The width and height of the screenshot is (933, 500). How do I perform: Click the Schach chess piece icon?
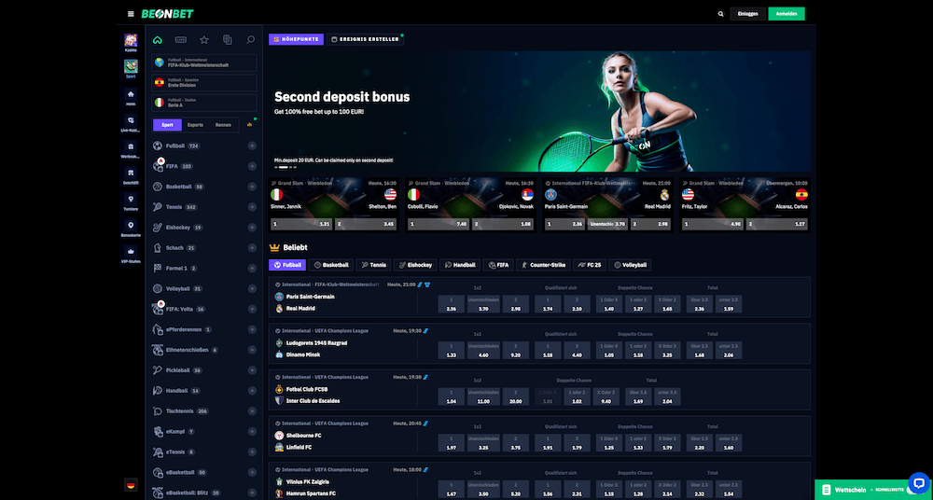pyautogui.click(x=157, y=247)
